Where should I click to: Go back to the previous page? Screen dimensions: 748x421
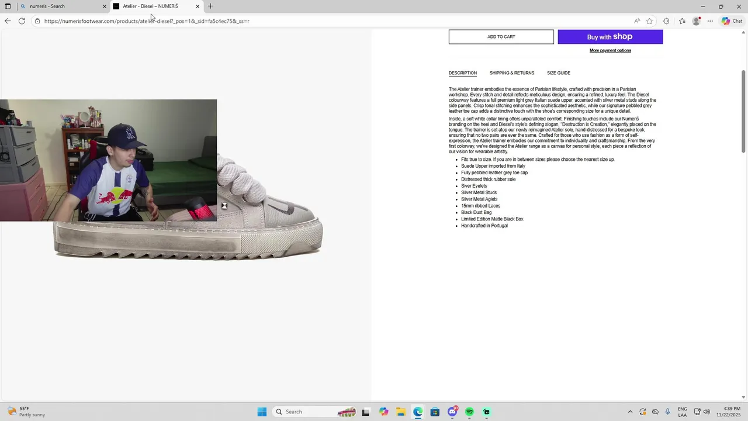(8, 21)
